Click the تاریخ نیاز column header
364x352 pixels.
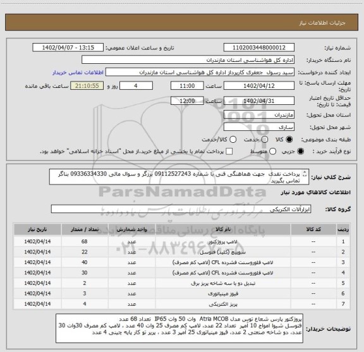coord(37,229)
